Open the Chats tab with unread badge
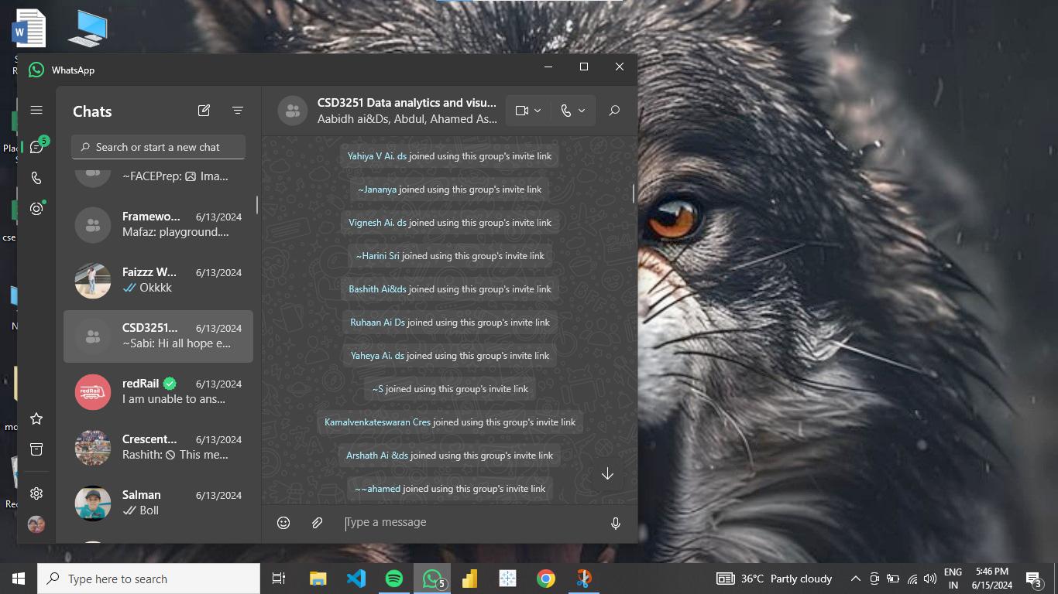Screen dimensions: 1058x594 (36, 147)
